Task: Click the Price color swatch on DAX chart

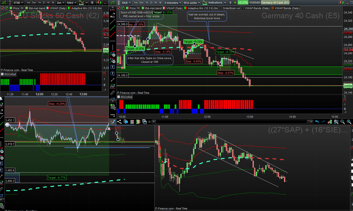Action: coord(127,8)
